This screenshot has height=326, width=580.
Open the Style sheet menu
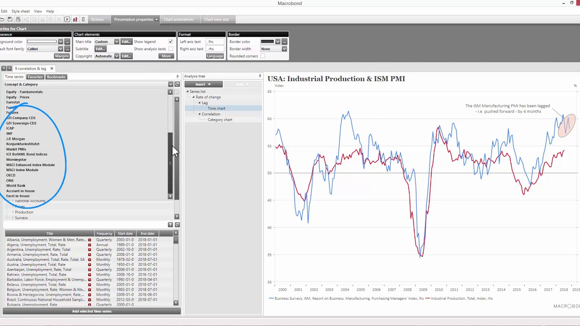(x=20, y=11)
